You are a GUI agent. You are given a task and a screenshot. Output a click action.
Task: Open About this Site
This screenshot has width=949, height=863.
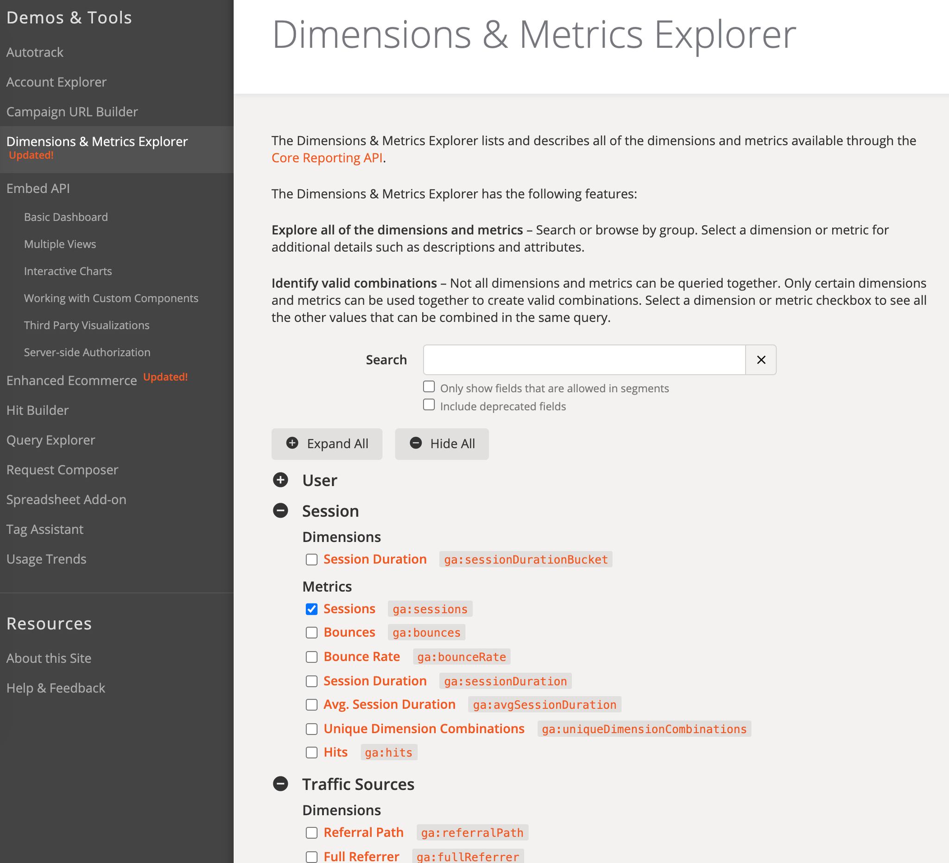[x=49, y=658]
